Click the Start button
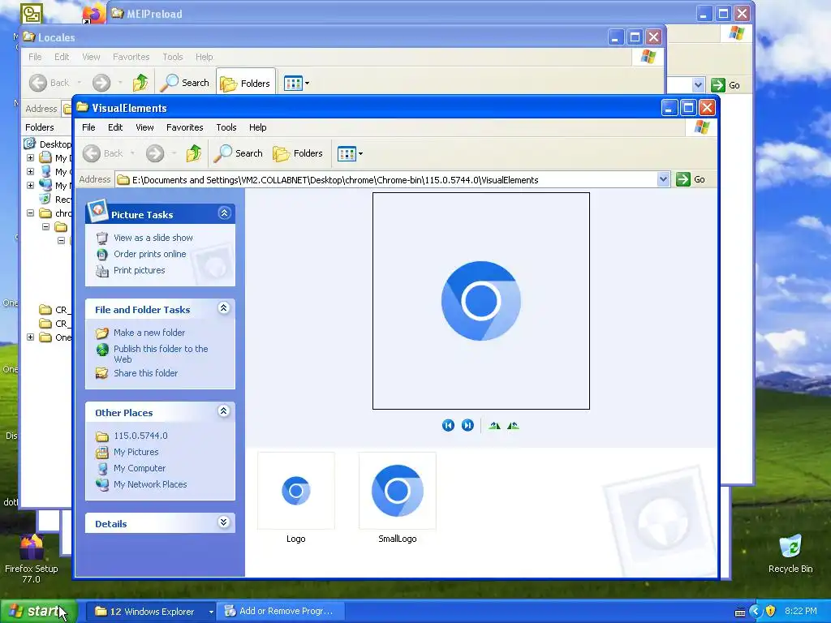 (x=38, y=612)
